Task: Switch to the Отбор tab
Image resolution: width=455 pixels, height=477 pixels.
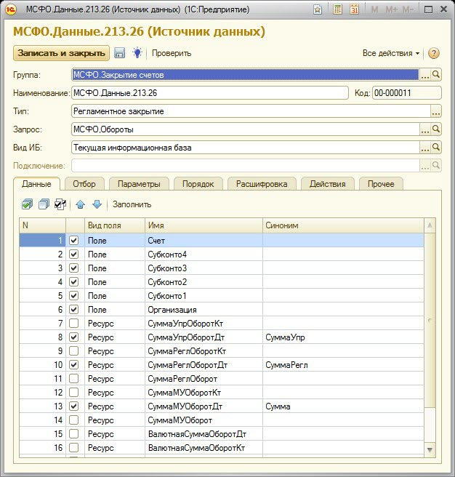Action: tap(84, 184)
